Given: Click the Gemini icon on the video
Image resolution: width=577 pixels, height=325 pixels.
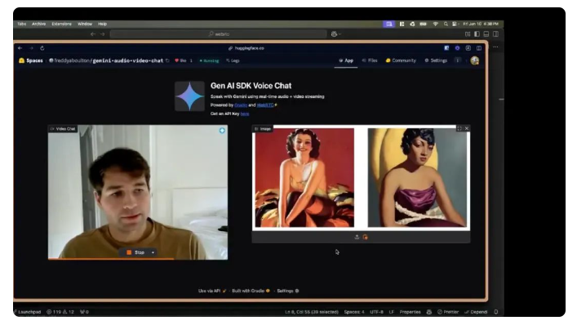Looking at the screenshot, I should coord(222,131).
